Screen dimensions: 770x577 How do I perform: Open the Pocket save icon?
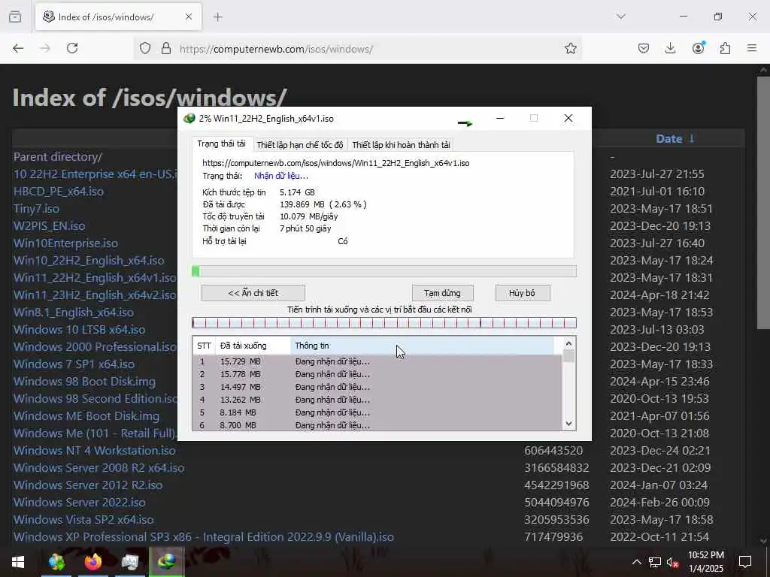[644, 48]
